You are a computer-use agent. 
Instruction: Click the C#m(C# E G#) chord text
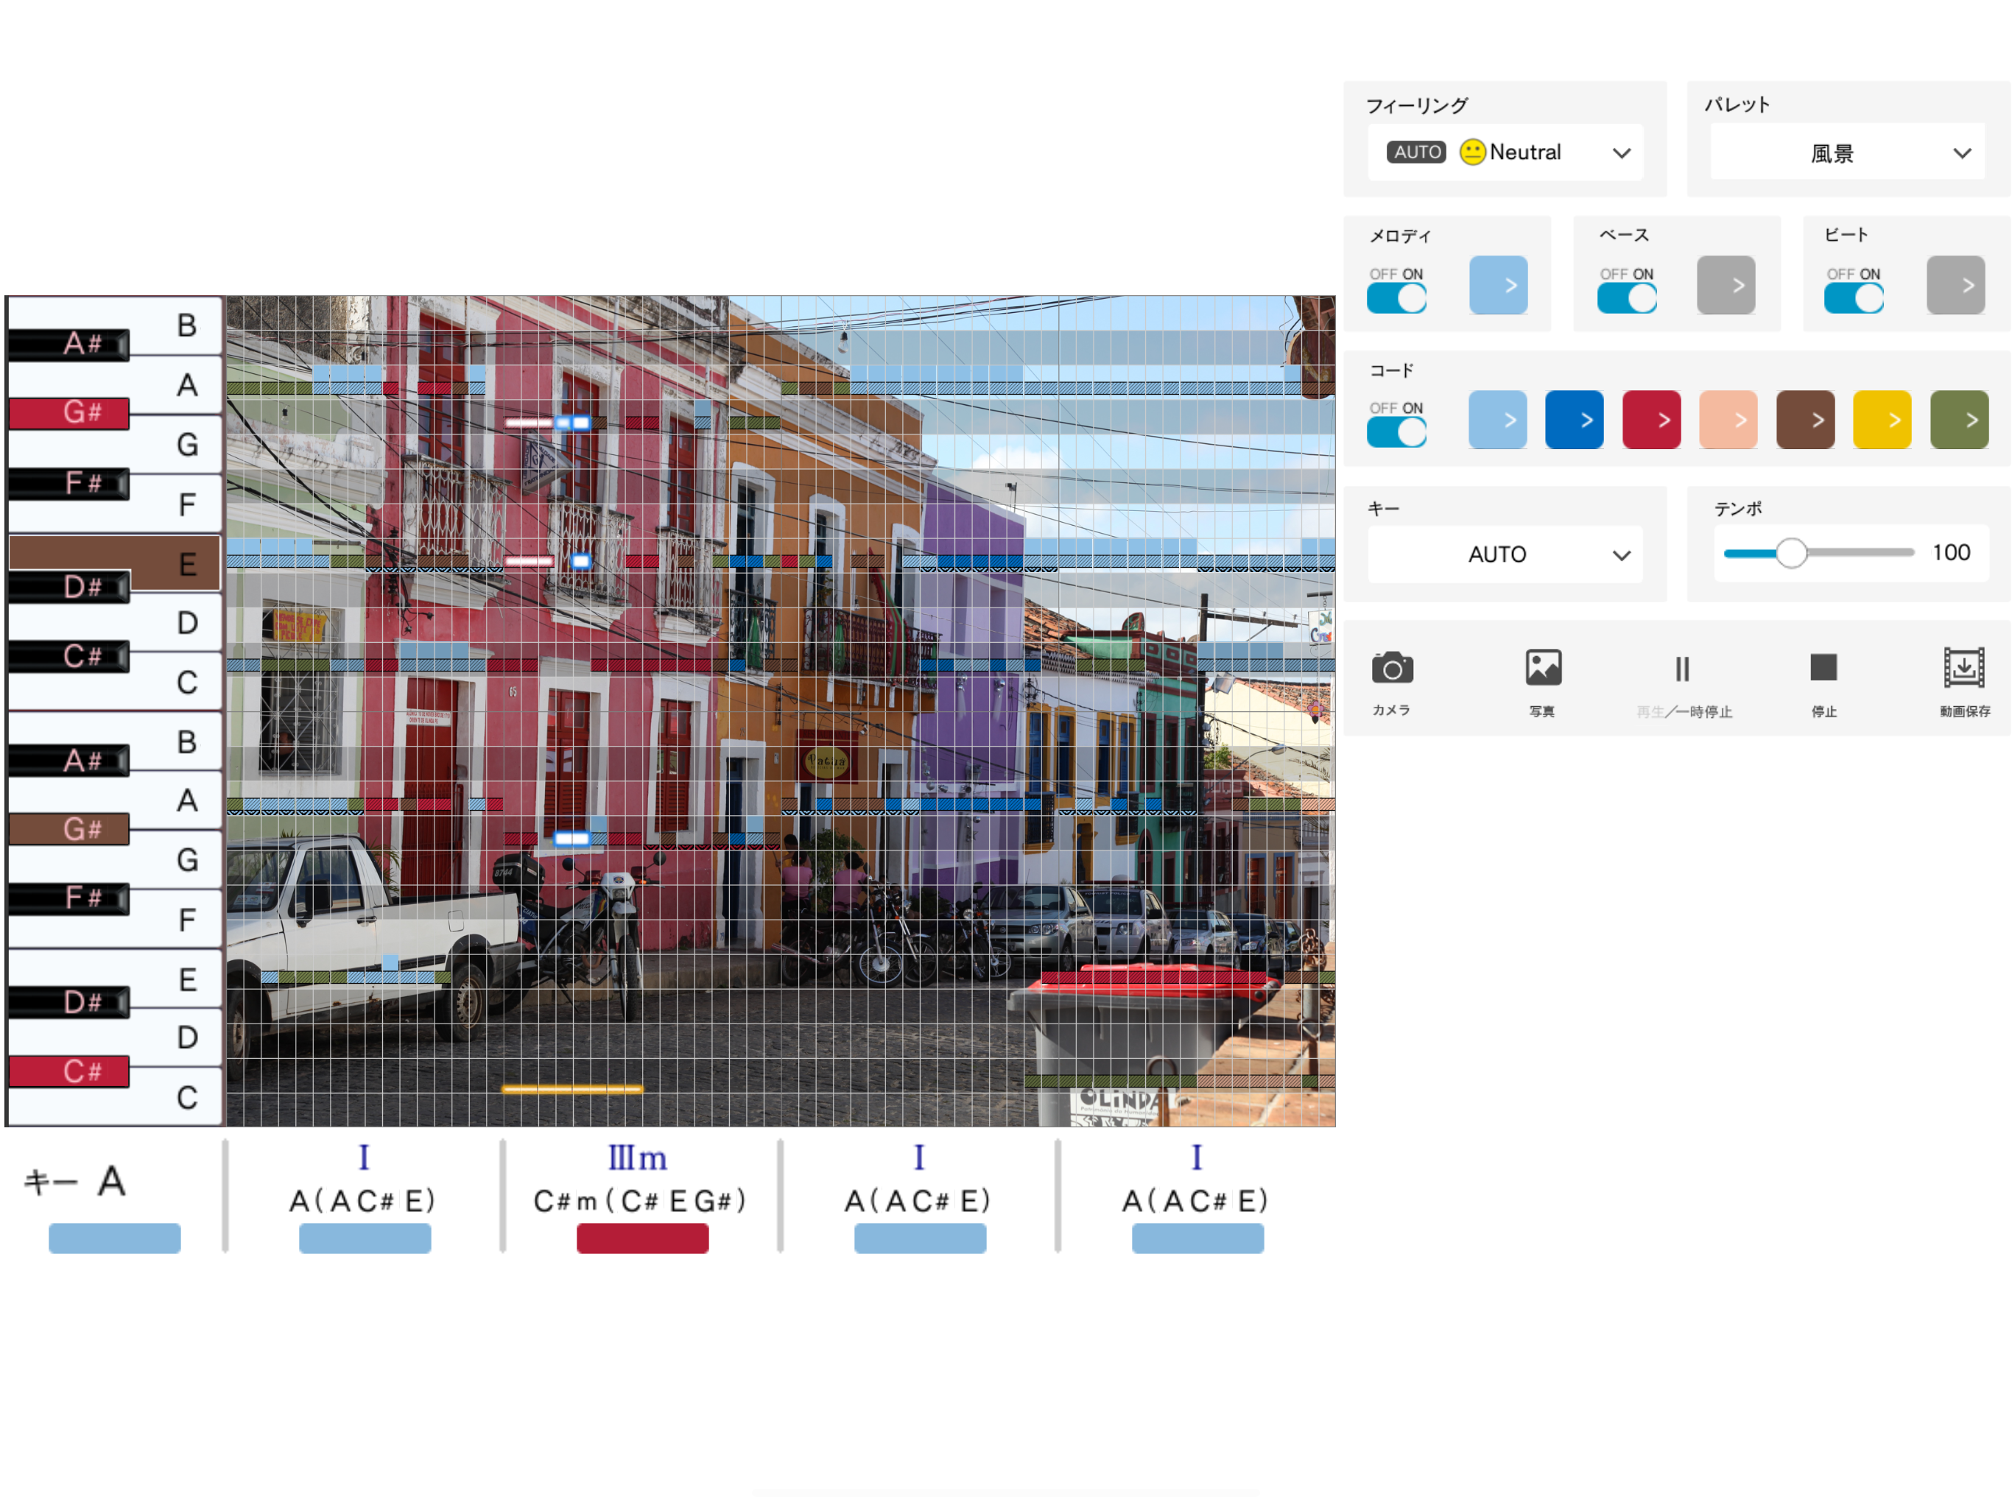tap(639, 1200)
